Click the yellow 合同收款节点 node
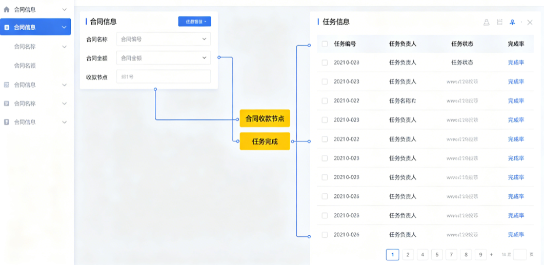Image resolution: width=544 pixels, height=265 pixels. (265, 118)
